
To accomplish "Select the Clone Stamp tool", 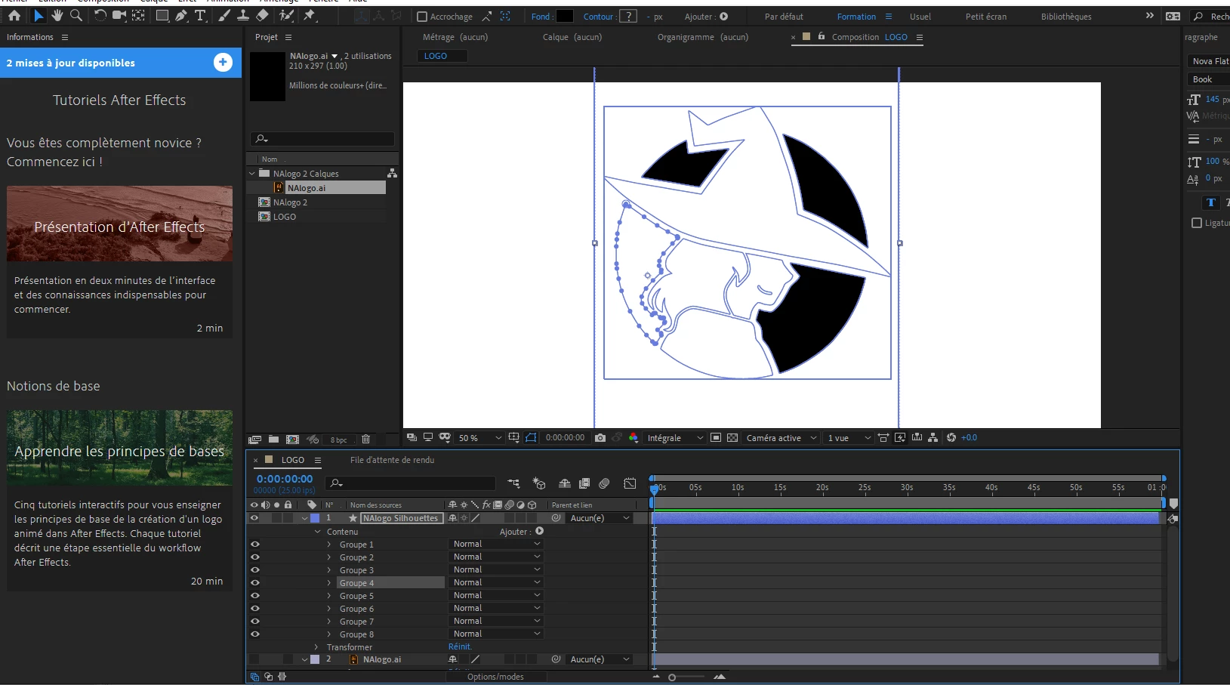I will coord(243,16).
